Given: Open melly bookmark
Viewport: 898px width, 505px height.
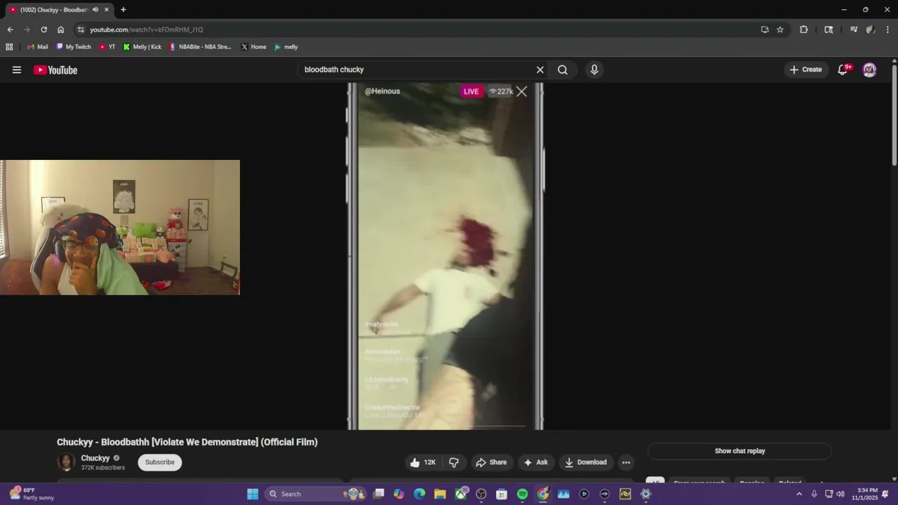Looking at the screenshot, I should click(x=286, y=47).
